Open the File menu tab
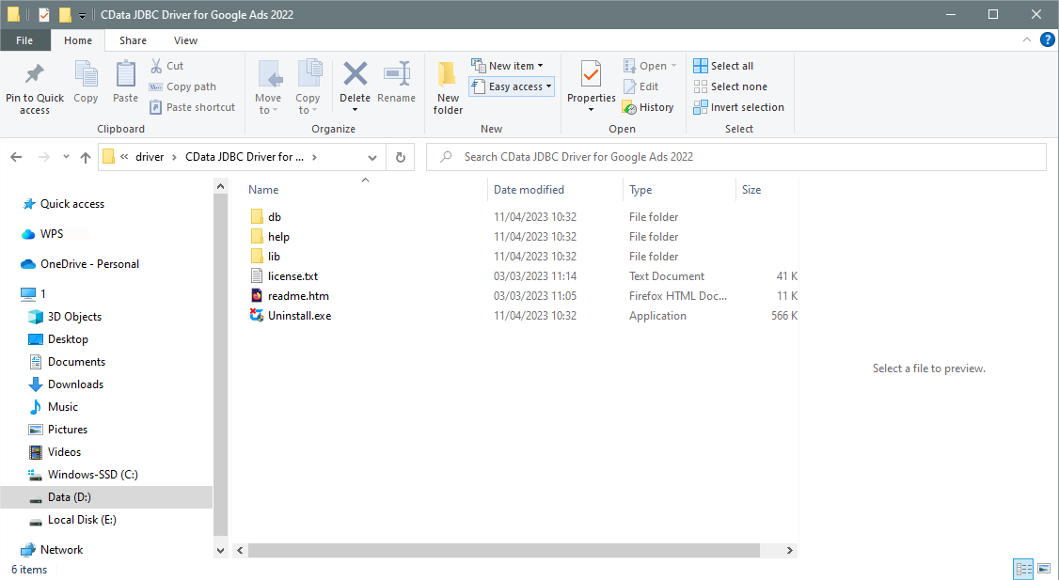Viewport: 1059px width, 580px height. pos(25,40)
